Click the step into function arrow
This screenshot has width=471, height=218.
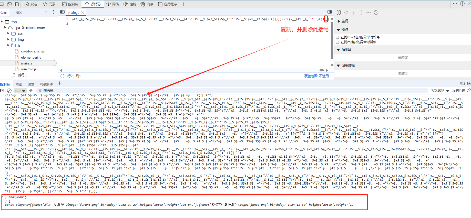click(x=354, y=13)
